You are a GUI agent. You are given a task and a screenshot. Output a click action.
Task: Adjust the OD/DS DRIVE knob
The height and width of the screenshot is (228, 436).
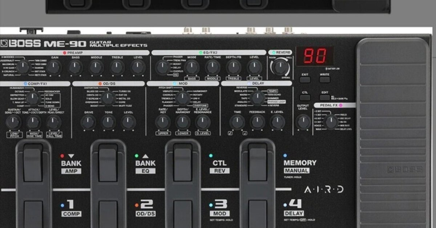coord(88,123)
